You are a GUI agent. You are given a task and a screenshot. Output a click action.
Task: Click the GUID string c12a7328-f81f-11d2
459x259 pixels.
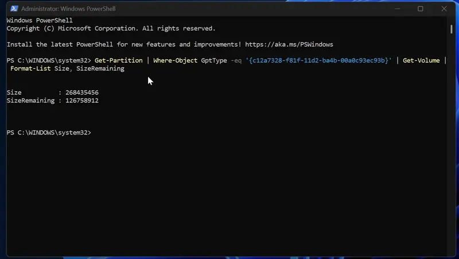318,60
